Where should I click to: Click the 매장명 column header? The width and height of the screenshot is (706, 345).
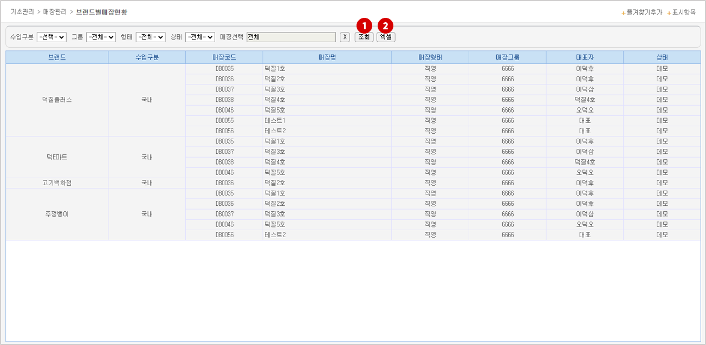point(327,57)
